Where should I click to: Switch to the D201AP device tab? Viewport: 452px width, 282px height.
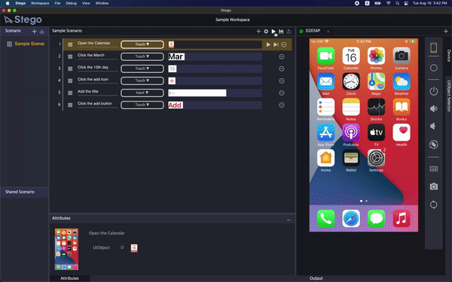coord(313,31)
